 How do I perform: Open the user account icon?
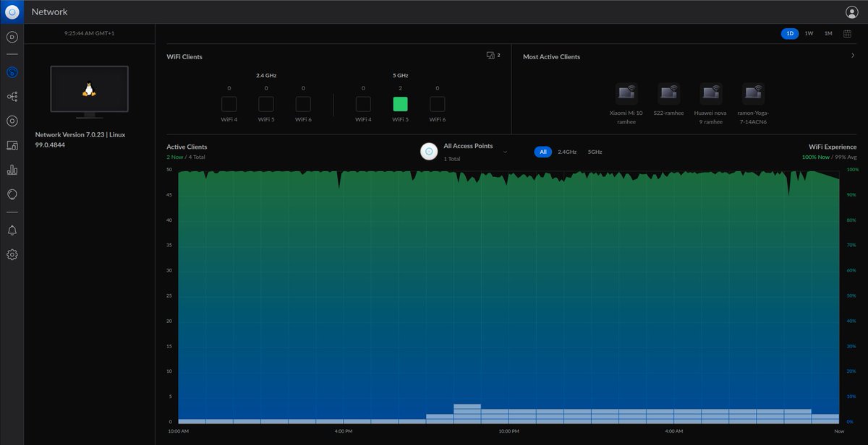851,12
